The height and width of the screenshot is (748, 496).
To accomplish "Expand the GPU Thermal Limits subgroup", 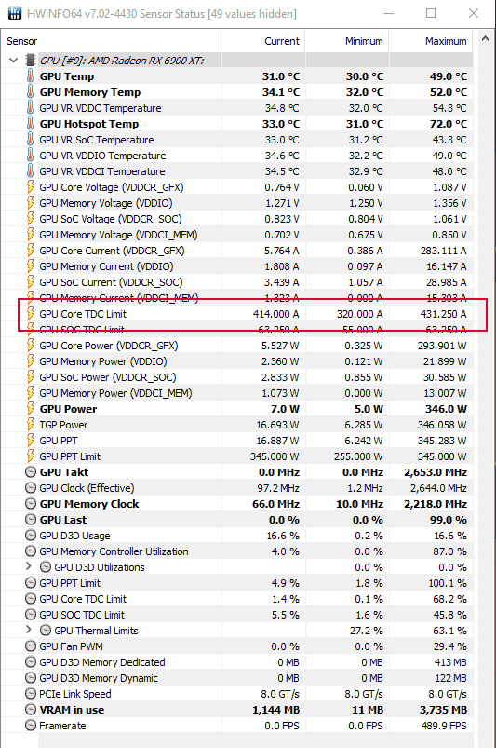I will click(x=29, y=630).
